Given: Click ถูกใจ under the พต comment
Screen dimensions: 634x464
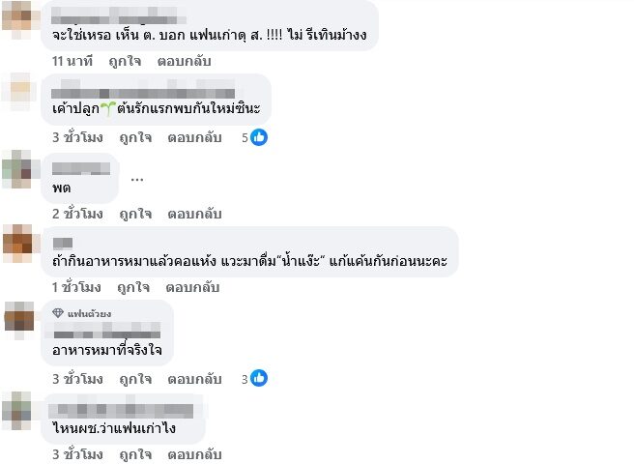Looking at the screenshot, I should click(135, 214).
